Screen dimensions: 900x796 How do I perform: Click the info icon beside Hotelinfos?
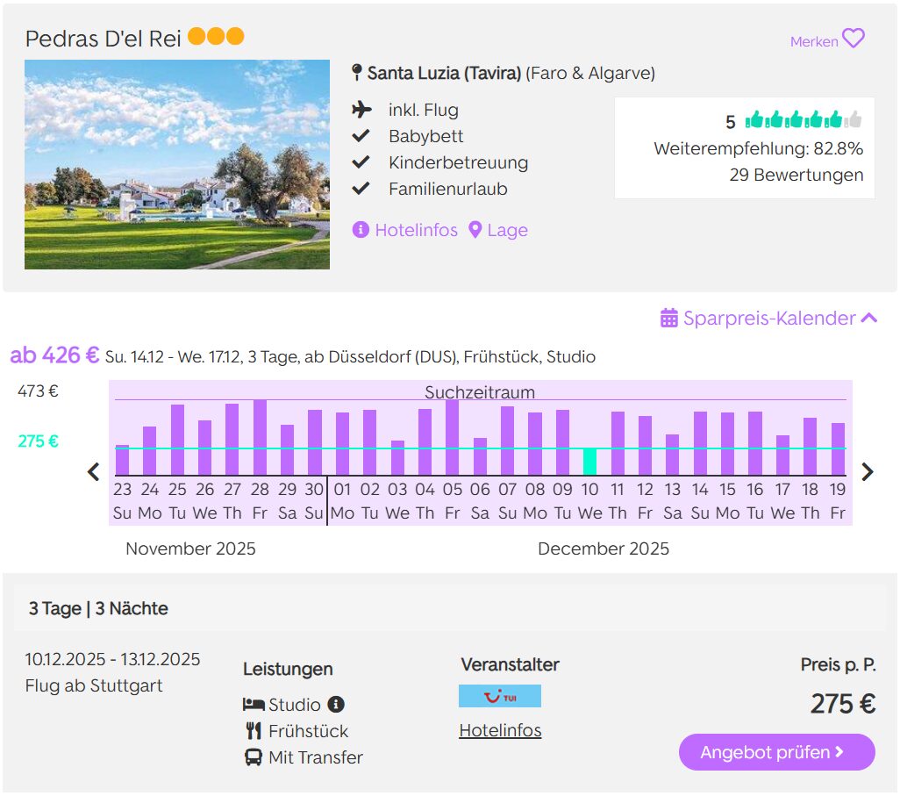(x=361, y=230)
